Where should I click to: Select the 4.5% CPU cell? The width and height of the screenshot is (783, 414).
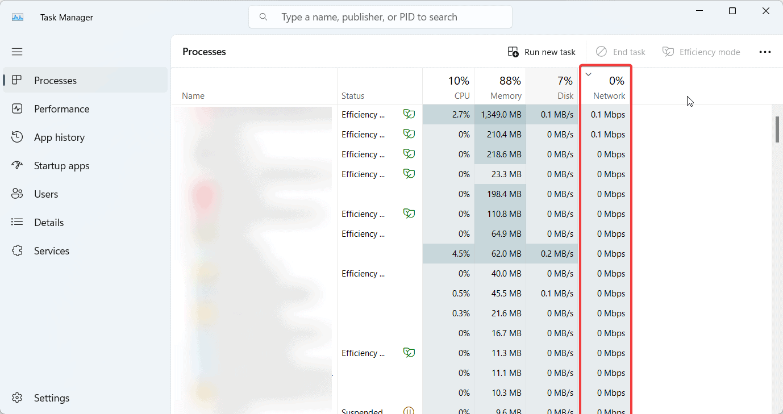[448, 254]
